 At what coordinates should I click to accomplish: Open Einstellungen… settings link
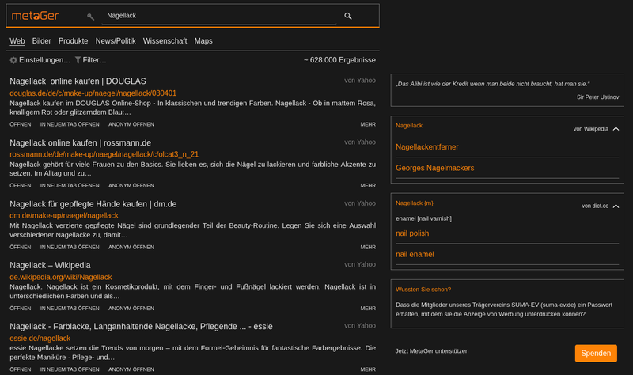(44, 60)
